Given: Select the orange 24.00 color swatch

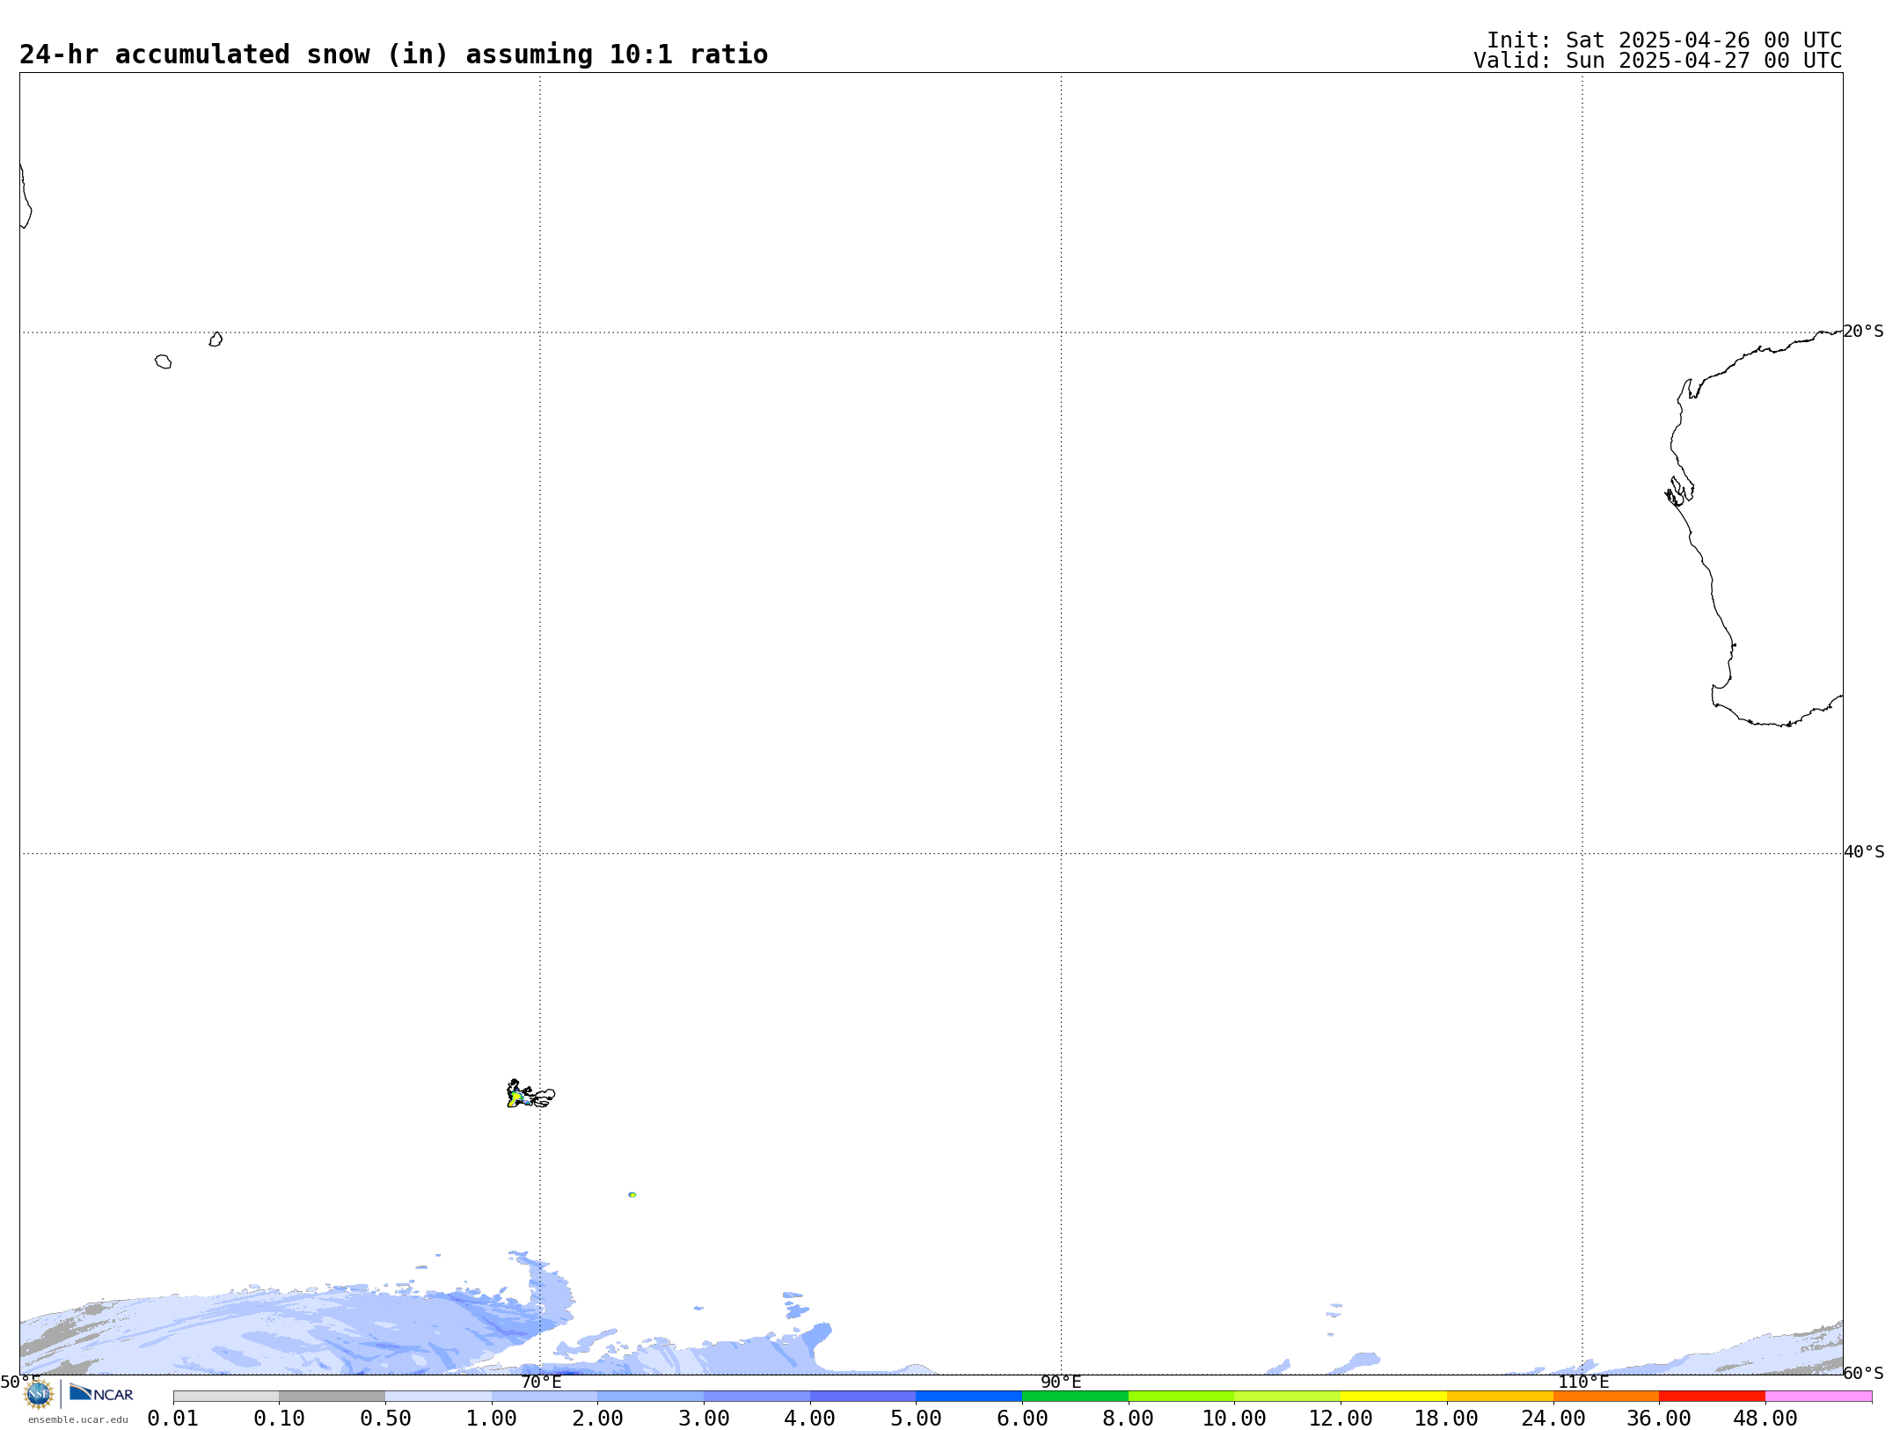Looking at the screenshot, I should pyautogui.click(x=1606, y=1397).
